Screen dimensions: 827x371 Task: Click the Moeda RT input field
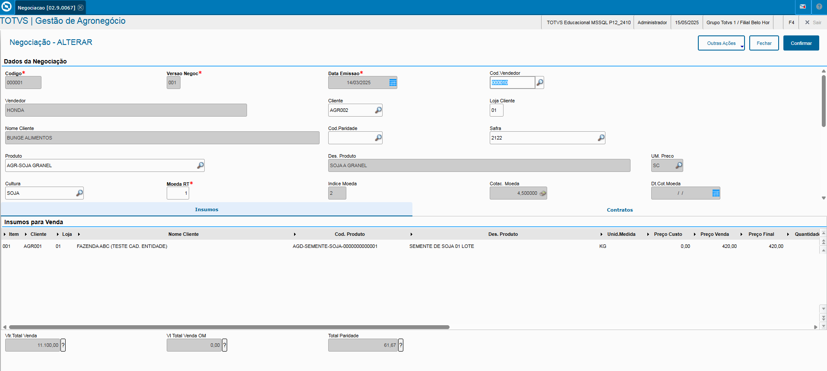tap(178, 193)
